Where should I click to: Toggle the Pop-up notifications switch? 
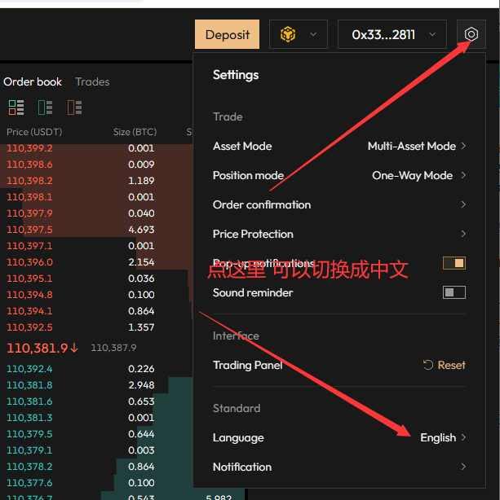tap(454, 263)
